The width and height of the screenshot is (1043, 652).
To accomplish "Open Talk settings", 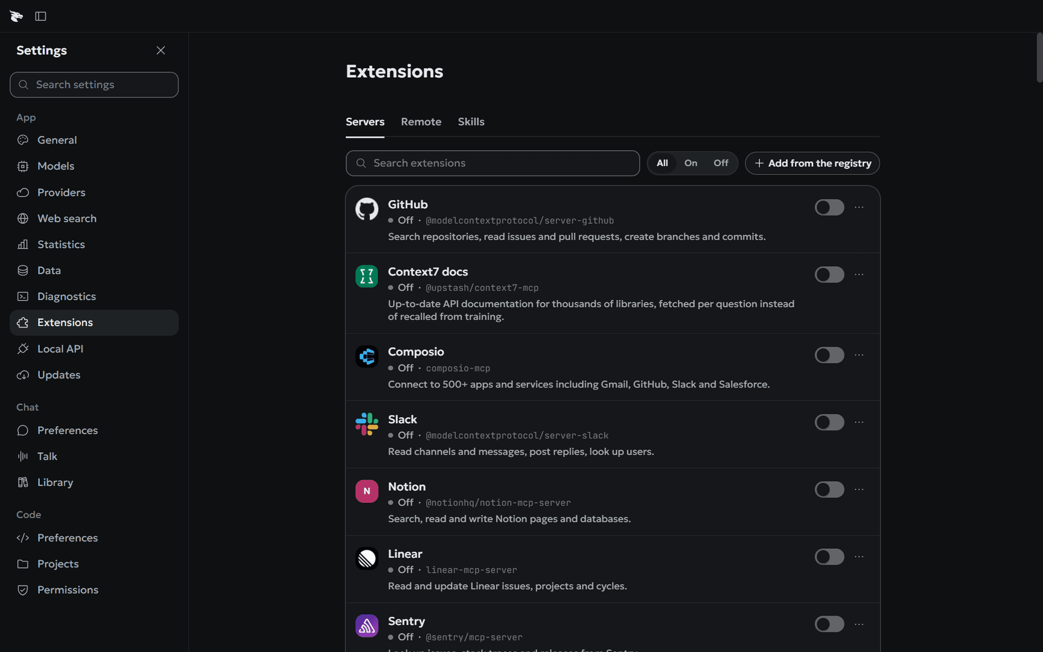I will (x=94, y=456).
